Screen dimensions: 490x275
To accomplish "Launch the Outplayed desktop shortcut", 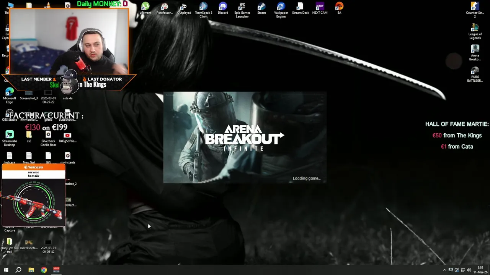I will pyautogui.click(x=184, y=8).
